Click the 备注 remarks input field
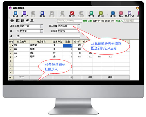146x117 pixels. coord(50,36)
